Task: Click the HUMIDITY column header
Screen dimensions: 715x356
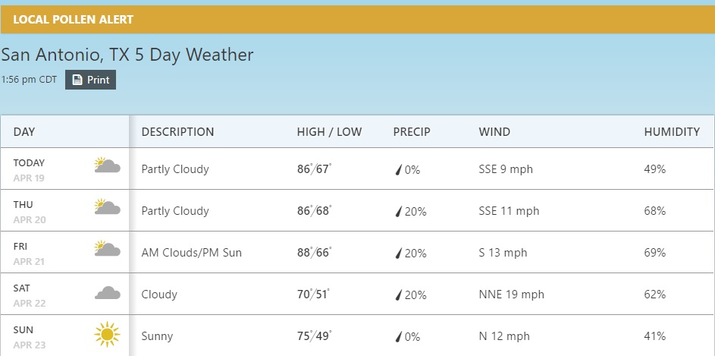Action: (x=672, y=131)
